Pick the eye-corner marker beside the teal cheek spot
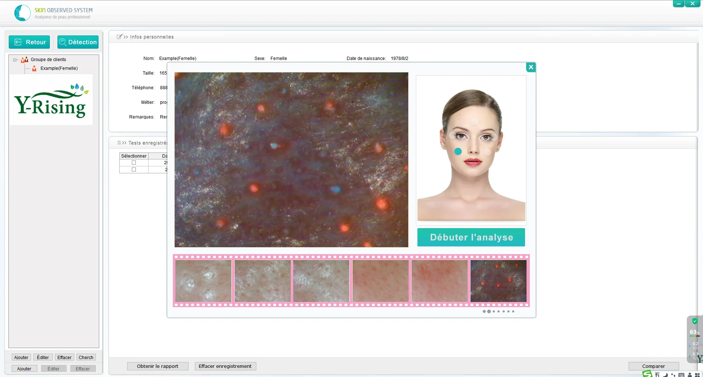Viewport: 703px width, 377px height. click(452, 135)
